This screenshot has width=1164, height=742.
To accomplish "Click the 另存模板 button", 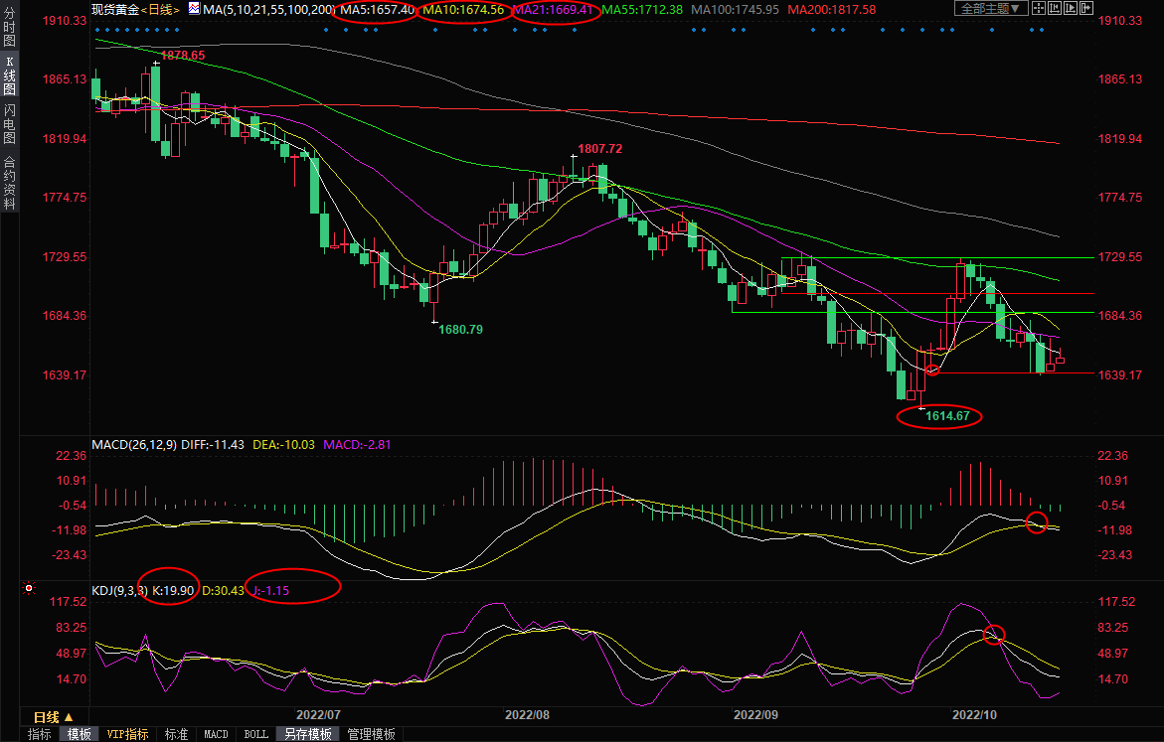I will pyautogui.click(x=307, y=734).
